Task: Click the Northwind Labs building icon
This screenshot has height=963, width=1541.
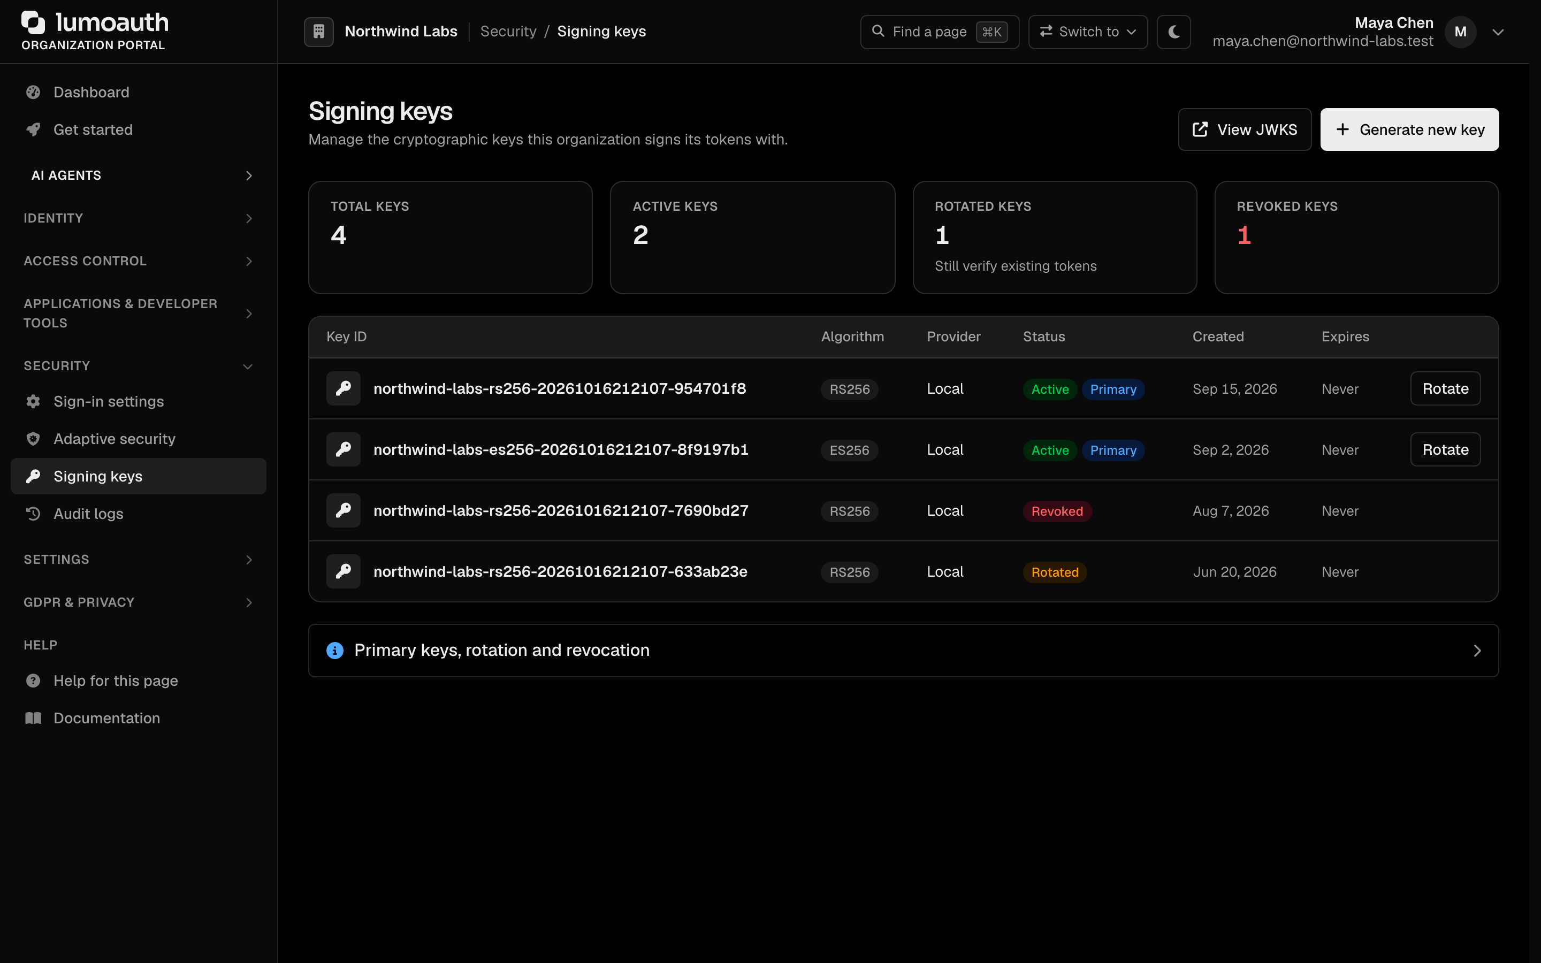Action: (x=318, y=31)
